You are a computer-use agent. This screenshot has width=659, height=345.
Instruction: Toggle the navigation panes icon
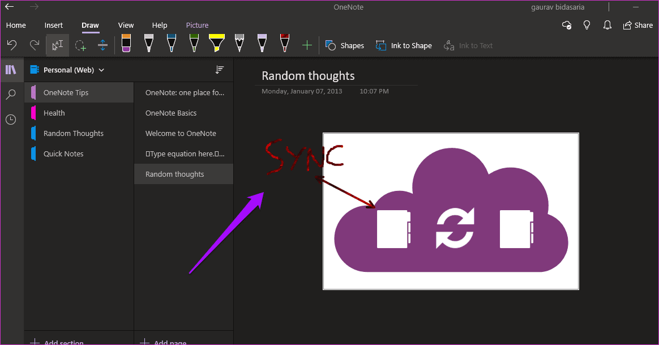[x=11, y=70]
